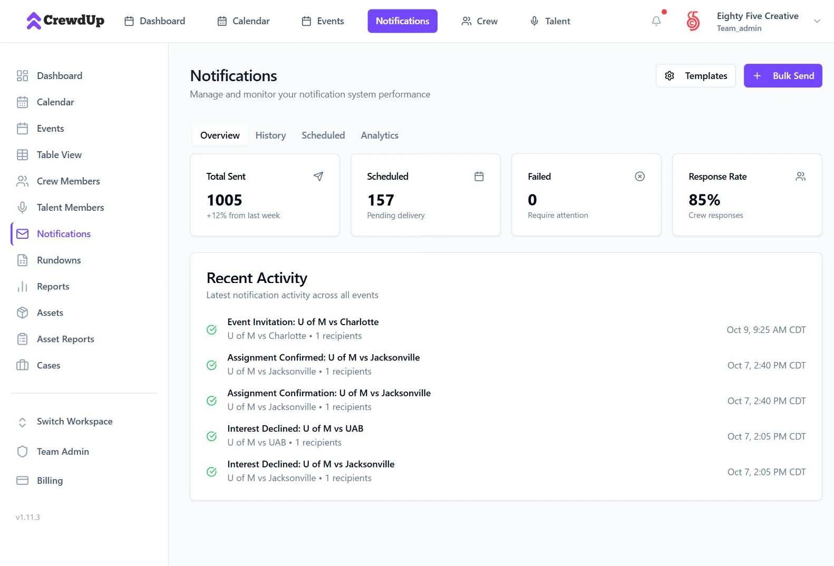834x566 pixels.
Task: Click the Total Sent paper plane icon
Action: [318, 177]
